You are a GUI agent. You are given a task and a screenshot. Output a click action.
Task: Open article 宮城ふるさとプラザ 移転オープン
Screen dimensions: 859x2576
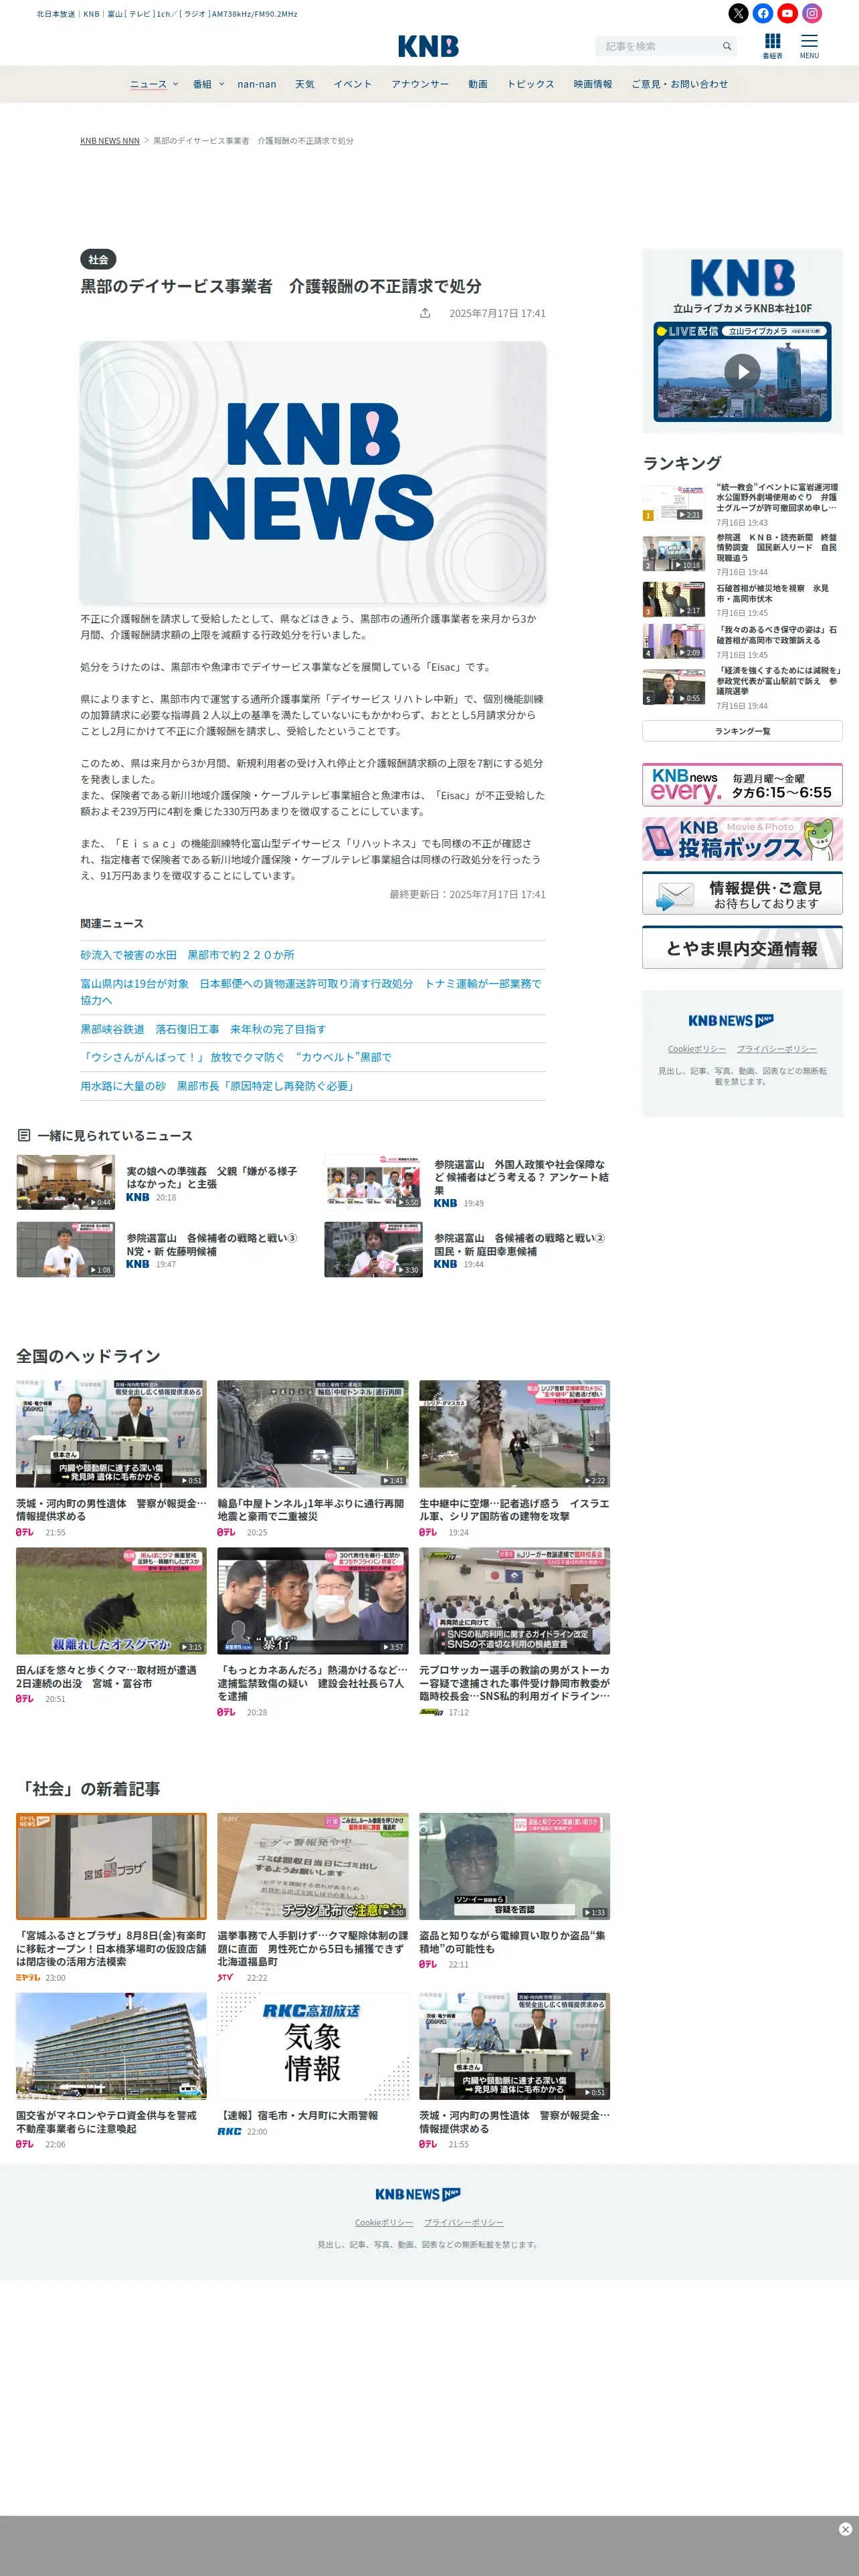click(x=111, y=1898)
